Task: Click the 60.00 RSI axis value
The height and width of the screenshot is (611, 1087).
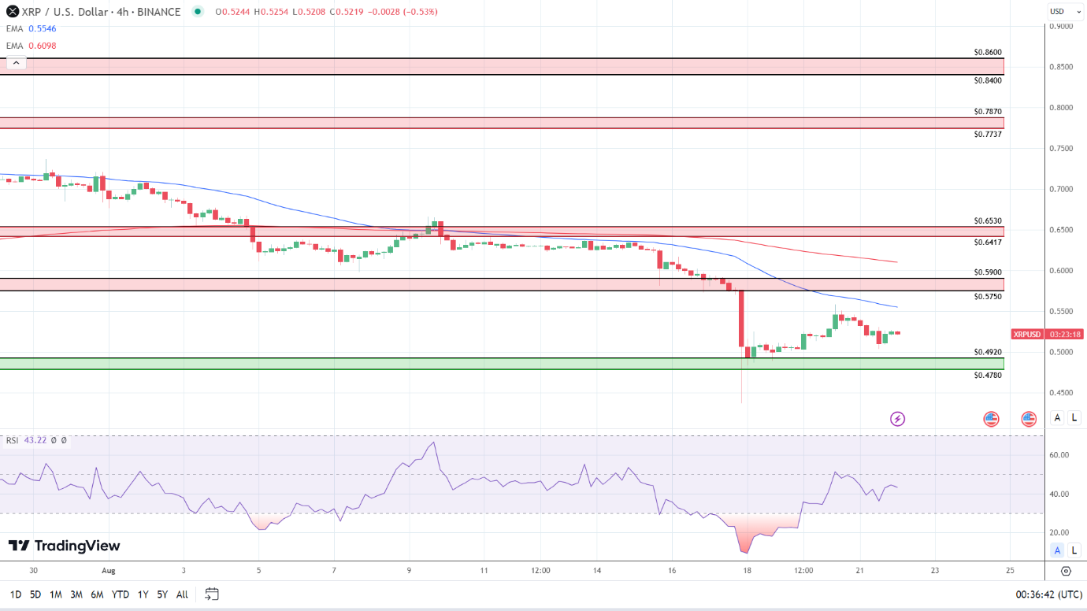Action: (1059, 455)
